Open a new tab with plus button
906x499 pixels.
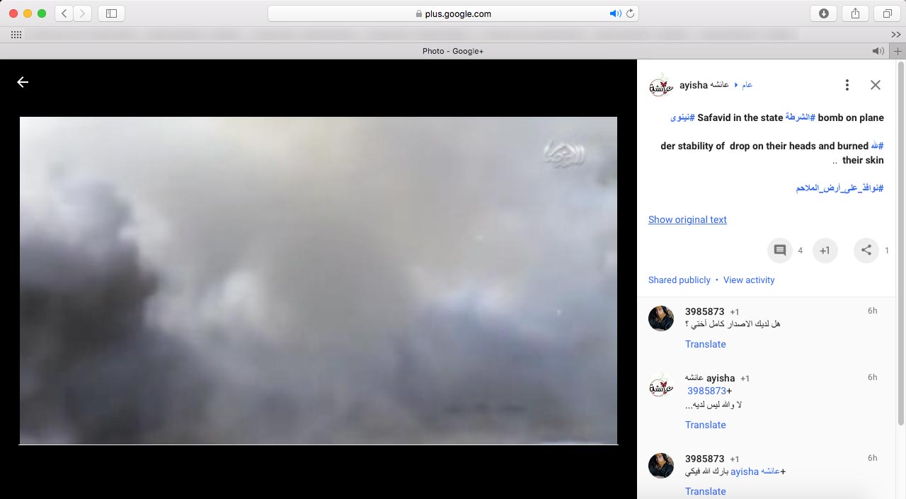(x=898, y=51)
